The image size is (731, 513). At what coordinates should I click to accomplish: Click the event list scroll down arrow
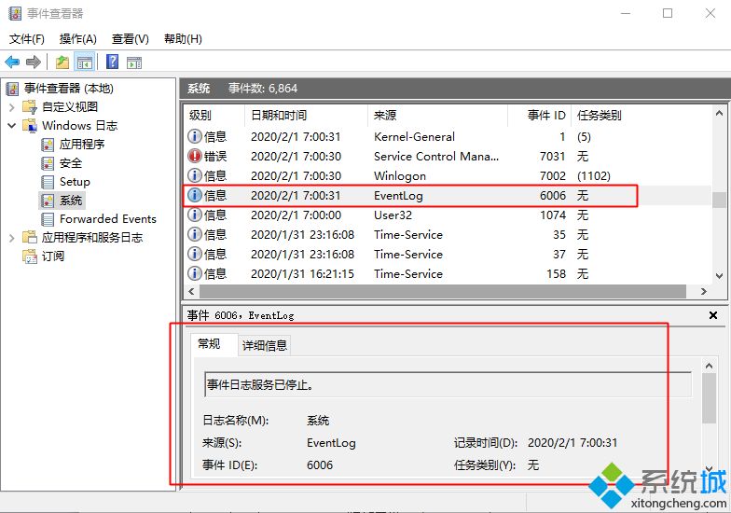click(719, 276)
